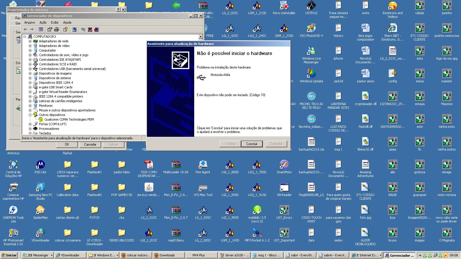Expand the Leitoras de cartões inteligentes node
The image size is (461, 259).
click(x=30, y=101)
